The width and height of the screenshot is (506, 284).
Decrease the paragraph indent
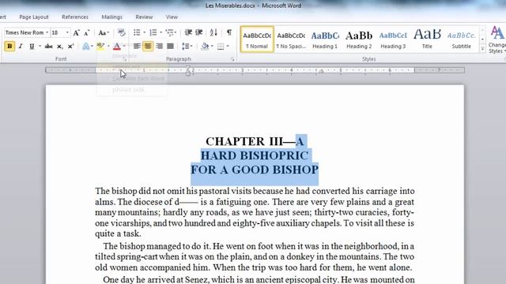pyautogui.click(x=188, y=32)
